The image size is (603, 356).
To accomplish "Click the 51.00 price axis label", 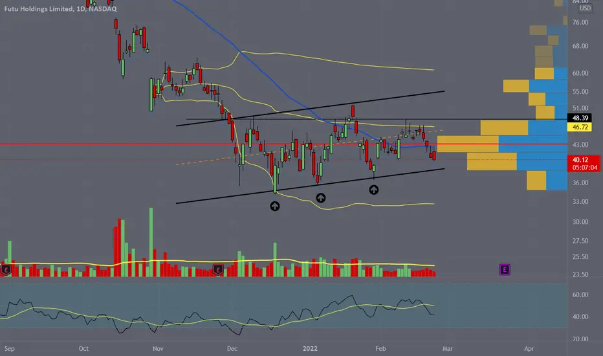I will [580, 108].
